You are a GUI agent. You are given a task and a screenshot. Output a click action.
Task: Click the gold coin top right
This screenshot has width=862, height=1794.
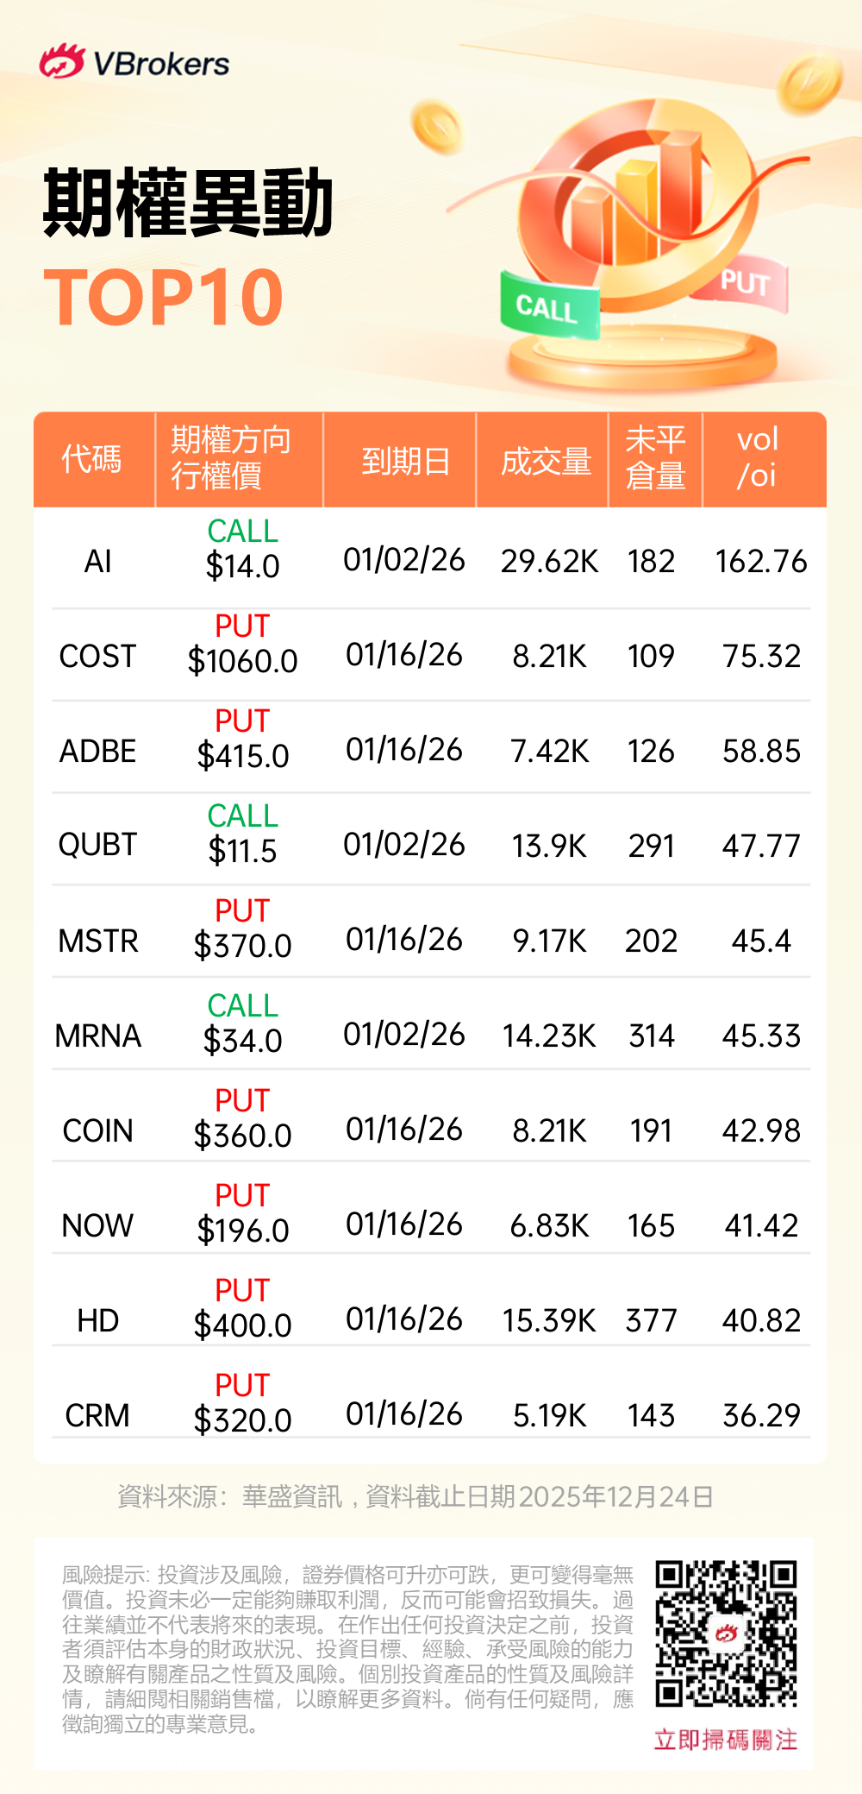(x=809, y=82)
